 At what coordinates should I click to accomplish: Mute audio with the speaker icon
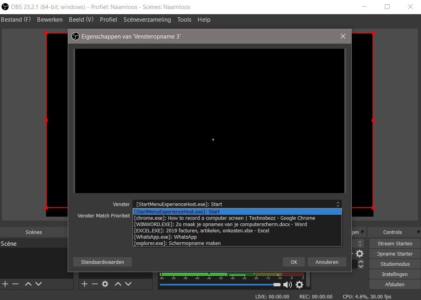287,285
